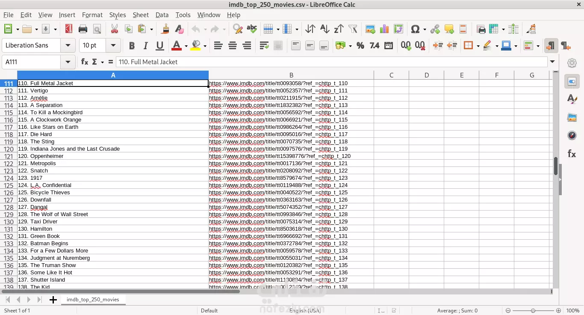The height and width of the screenshot is (315, 584).
Task: Open Borders dropdown arrow
Action: click(478, 46)
